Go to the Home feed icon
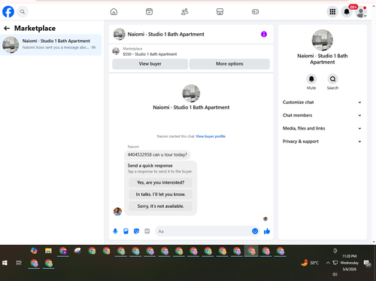 click(x=114, y=12)
